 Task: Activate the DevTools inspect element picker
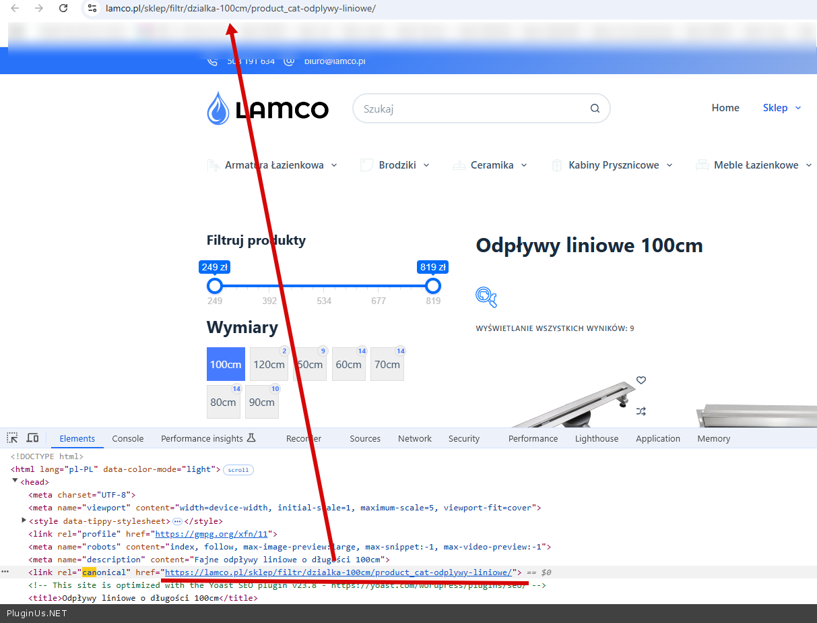(x=12, y=438)
